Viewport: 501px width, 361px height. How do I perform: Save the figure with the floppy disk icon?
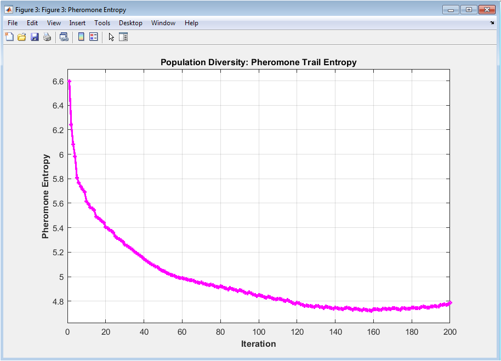coord(35,37)
